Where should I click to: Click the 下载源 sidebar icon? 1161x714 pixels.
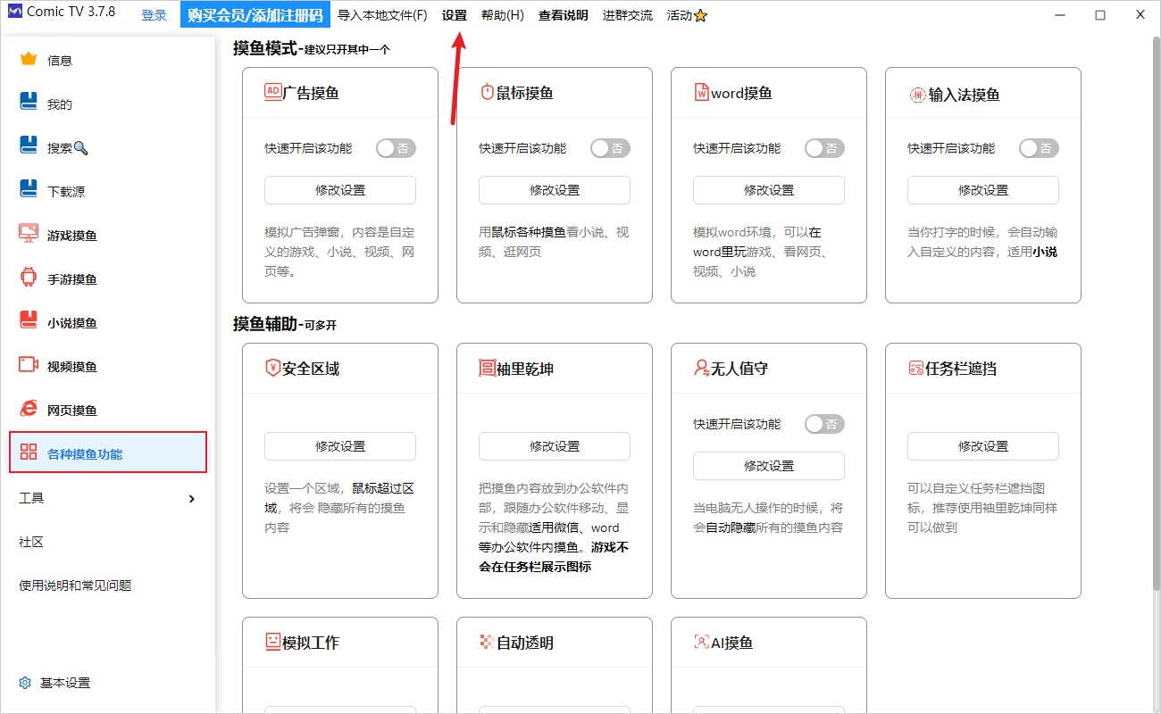(x=29, y=191)
